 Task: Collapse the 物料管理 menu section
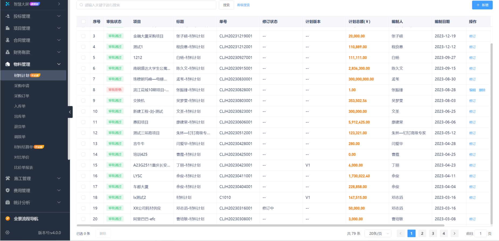pyautogui.click(x=59, y=64)
